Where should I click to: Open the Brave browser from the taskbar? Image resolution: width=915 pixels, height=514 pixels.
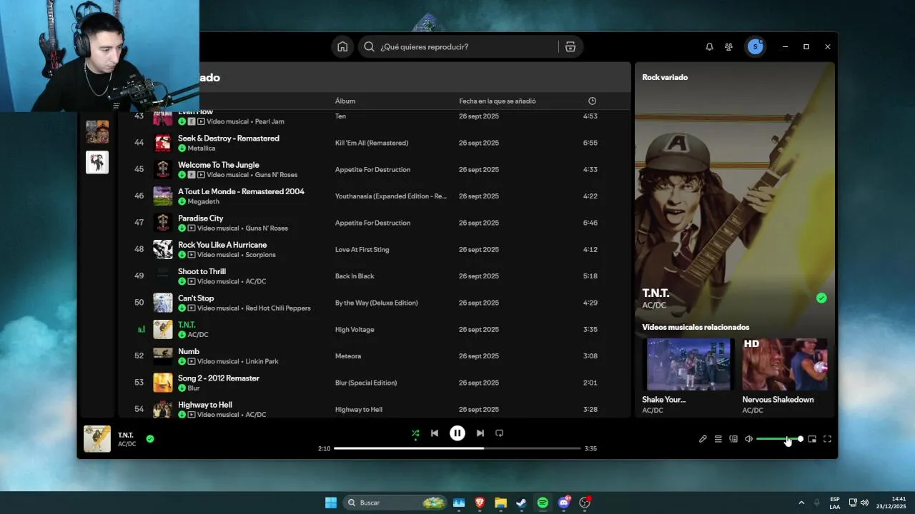(480, 503)
